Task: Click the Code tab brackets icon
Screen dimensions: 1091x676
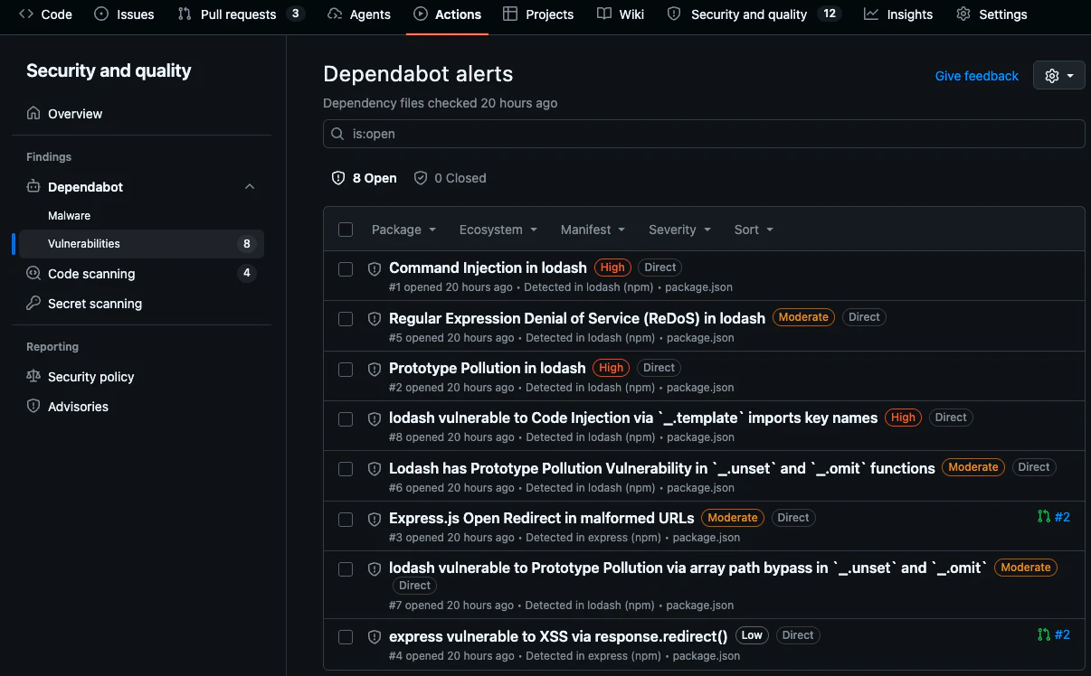Action: click(x=26, y=14)
